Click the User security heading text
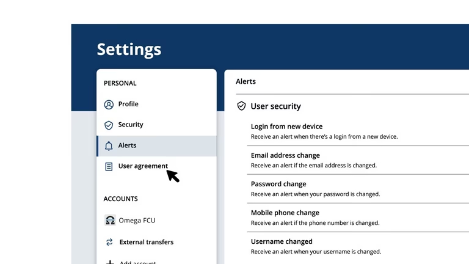The image size is (469, 264). pyautogui.click(x=276, y=106)
